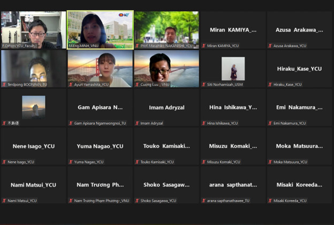334x225 pixels.
Task: Click muted mic icon beside arana sapthanathawee_TU label
Action: (x=204, y=201)
